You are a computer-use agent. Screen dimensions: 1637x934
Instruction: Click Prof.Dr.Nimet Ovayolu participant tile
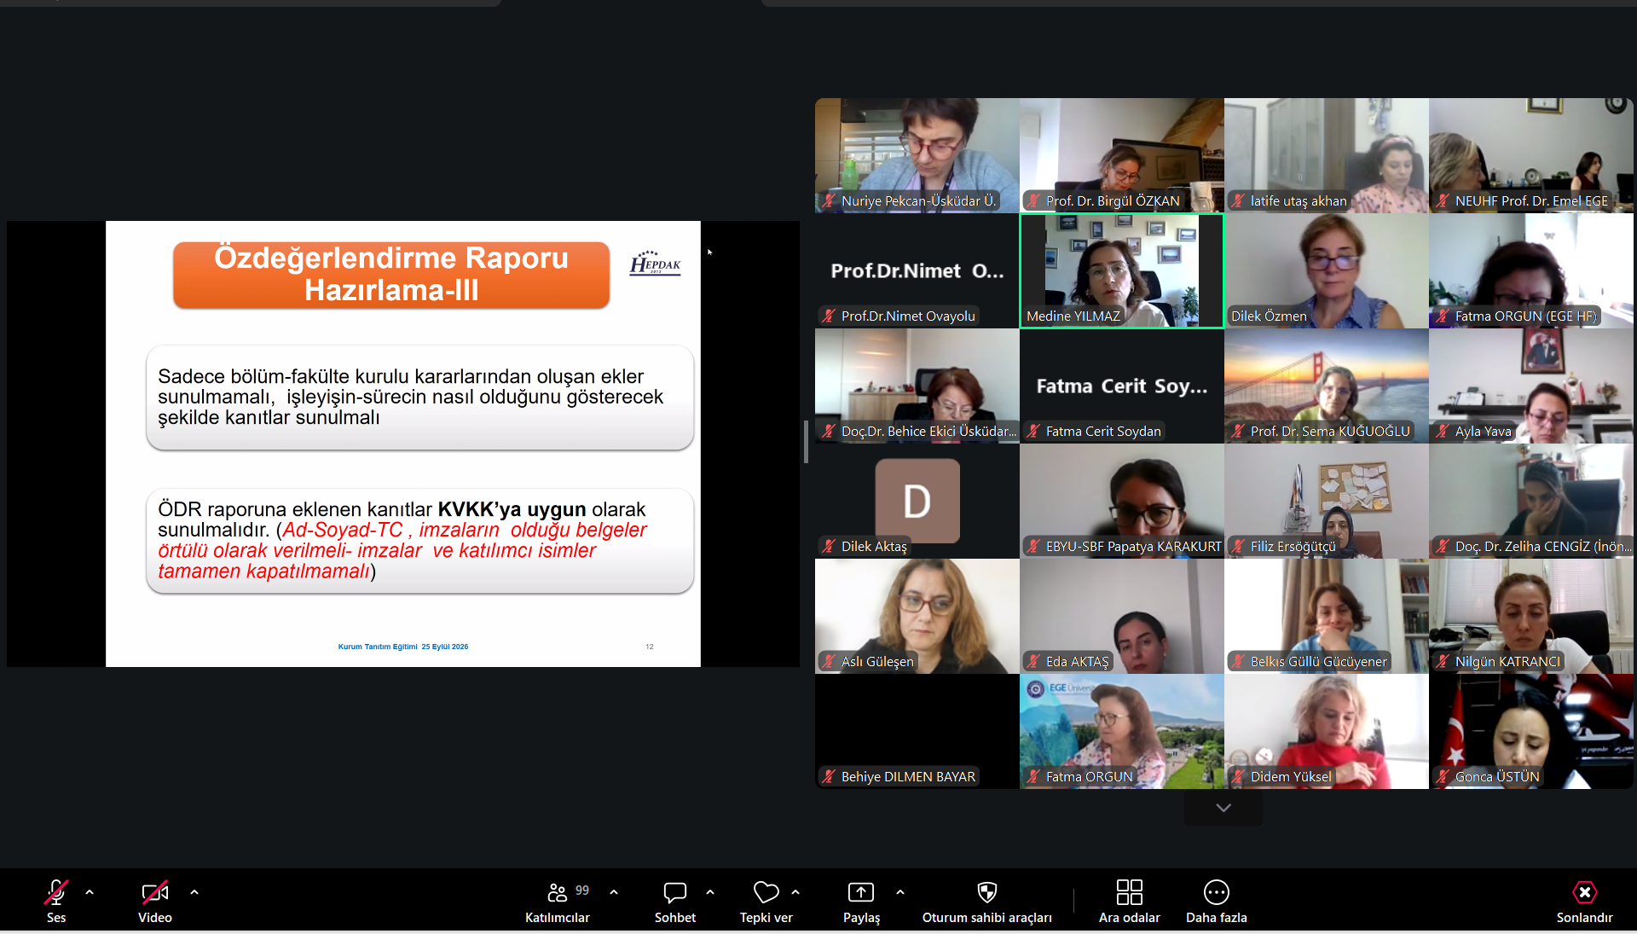pyautogui.click(x=917, y=270)
